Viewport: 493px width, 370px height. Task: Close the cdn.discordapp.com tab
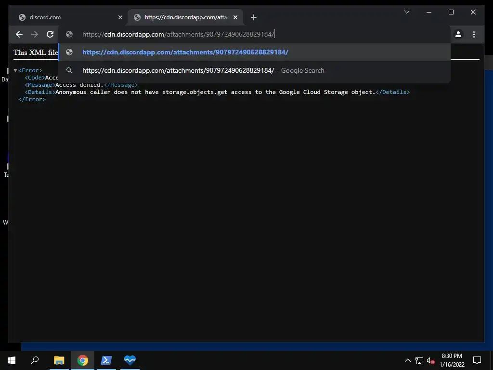point(235,17)
